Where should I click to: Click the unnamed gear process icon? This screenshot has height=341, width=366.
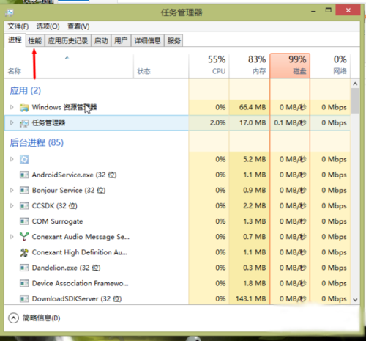click(24, 159)
